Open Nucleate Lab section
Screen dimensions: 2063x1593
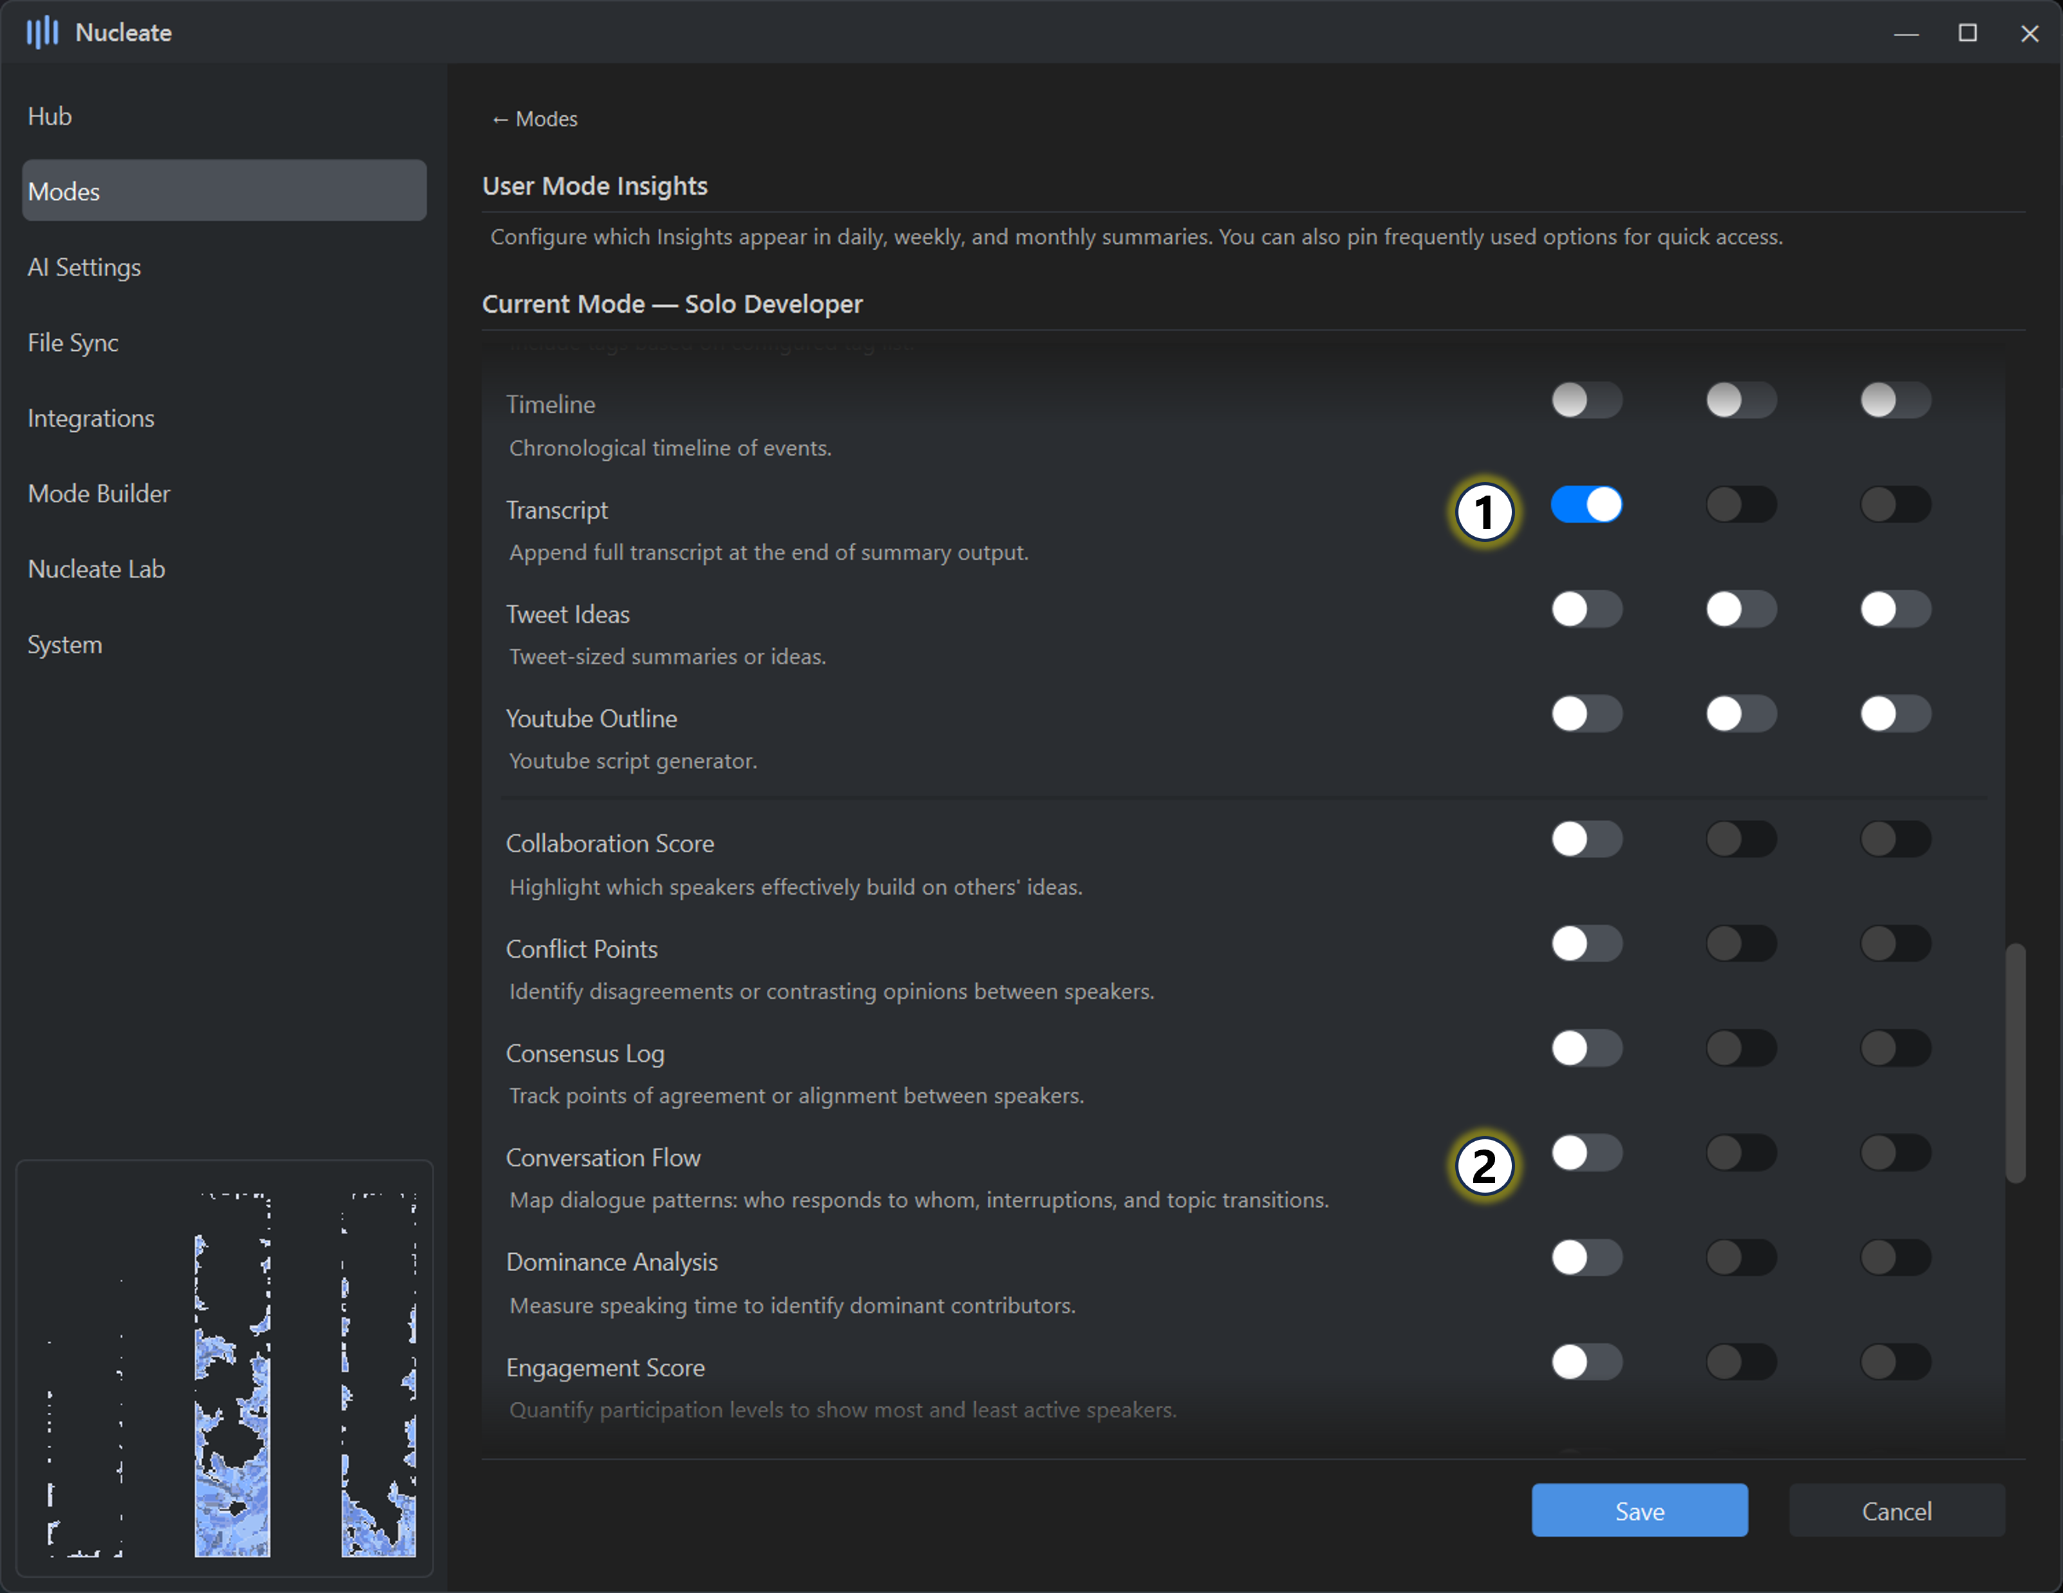pyautogui.click(x=97, y=570)
